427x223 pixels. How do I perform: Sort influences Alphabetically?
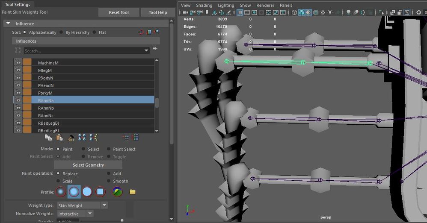click(25, 32)
